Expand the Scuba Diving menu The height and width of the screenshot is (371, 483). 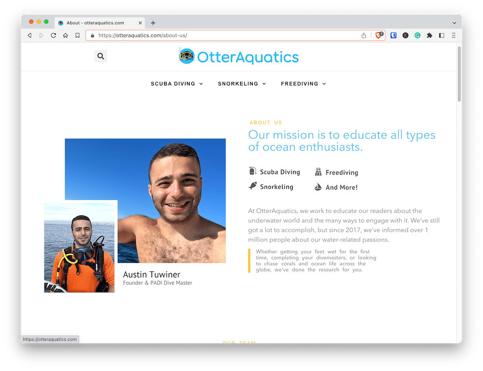pos(177,83)
